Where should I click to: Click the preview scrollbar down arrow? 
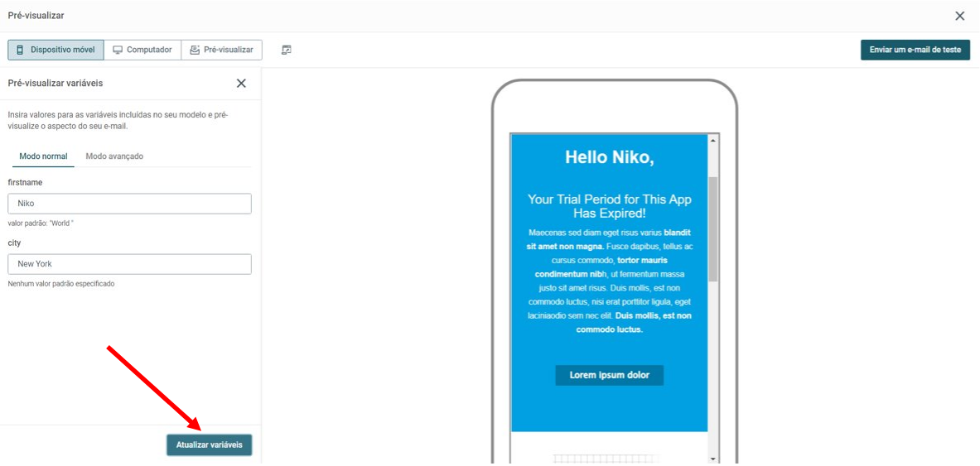(713, 459)
